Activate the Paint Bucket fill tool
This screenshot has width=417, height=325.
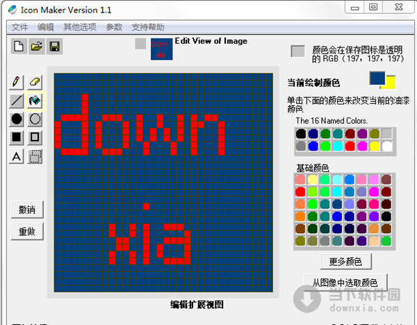click(x=35, y=101)
